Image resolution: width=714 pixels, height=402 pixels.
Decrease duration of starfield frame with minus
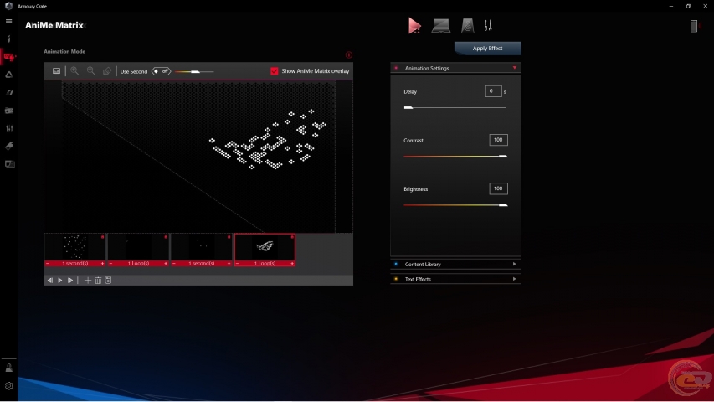coord(48,264)
